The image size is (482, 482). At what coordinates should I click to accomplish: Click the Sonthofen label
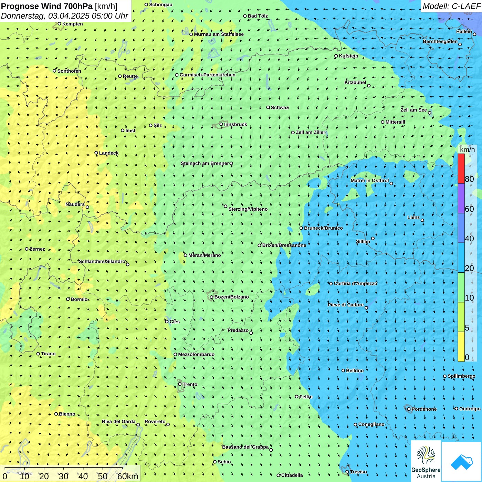69,71
